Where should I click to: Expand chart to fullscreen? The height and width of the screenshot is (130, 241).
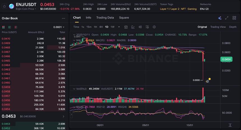[x=227, y=18]
